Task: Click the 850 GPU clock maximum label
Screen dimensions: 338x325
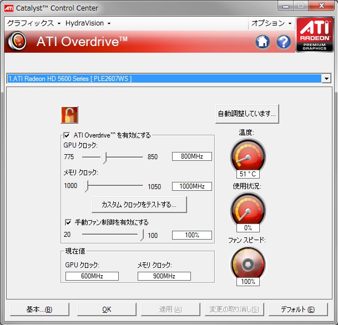Action: tap(153, 157)
